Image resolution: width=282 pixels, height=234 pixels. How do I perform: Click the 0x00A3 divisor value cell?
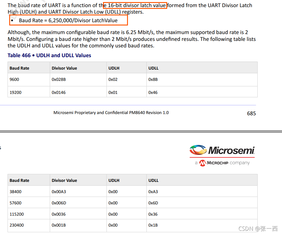click(78, 191)
